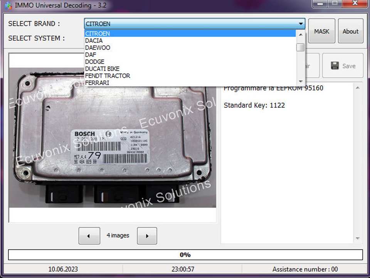Image resolution: width=370 pixels, height=278 pixels.
Task: Close the IMMO Universal Decoding window
Action: [x=355, y=3]
